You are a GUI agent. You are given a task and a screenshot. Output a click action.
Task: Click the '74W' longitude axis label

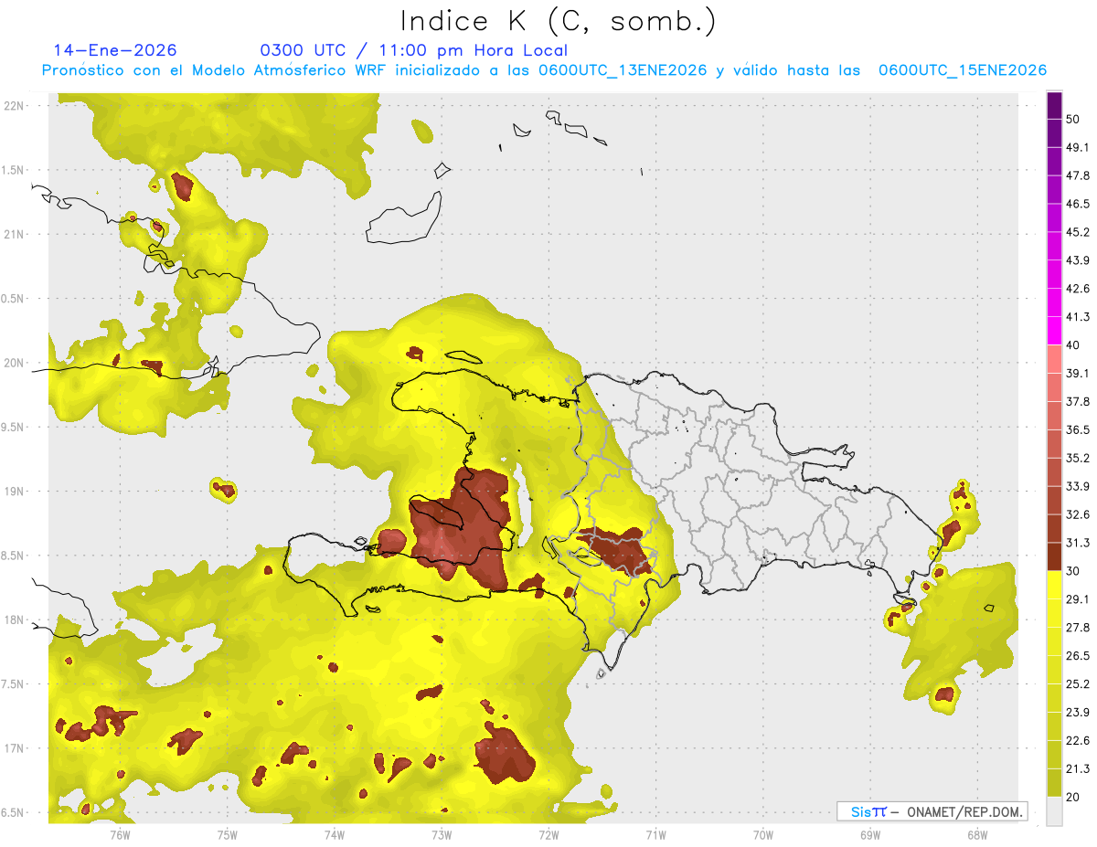(335, 834)
